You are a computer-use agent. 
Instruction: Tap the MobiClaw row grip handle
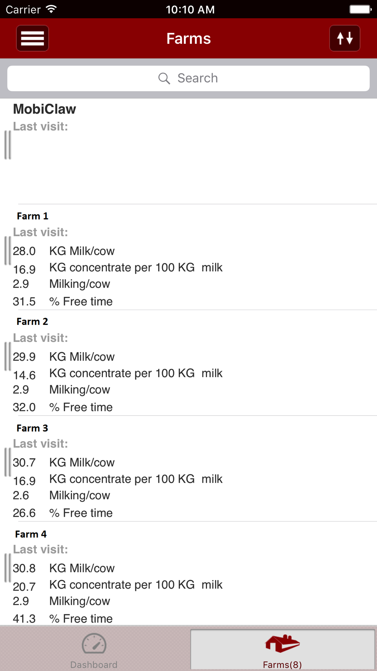(8, 145)
